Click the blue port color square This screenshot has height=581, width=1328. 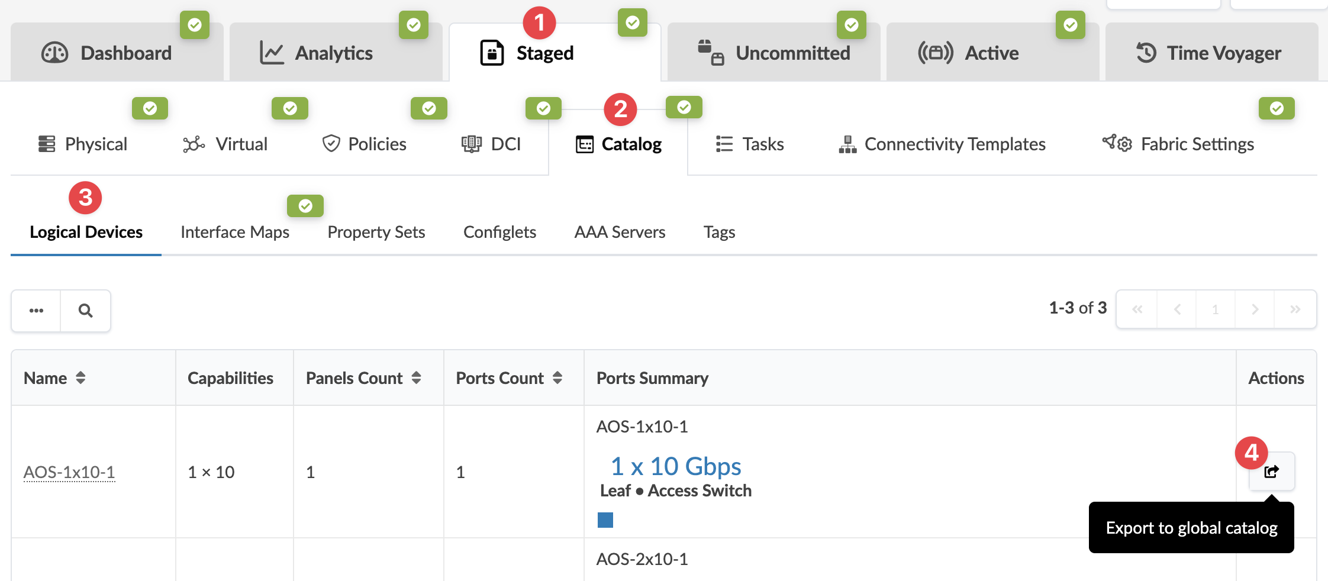click(x=605, y=520)
